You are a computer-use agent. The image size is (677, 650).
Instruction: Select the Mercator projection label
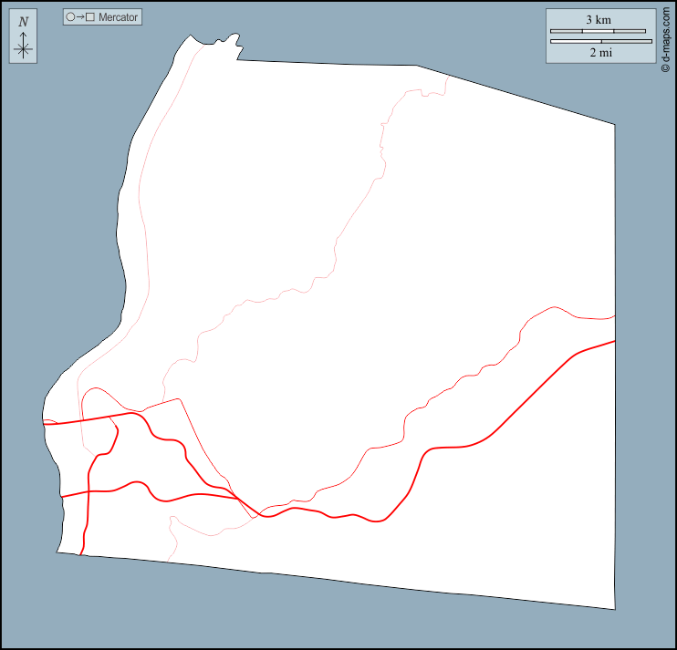[x=119, y=17]
